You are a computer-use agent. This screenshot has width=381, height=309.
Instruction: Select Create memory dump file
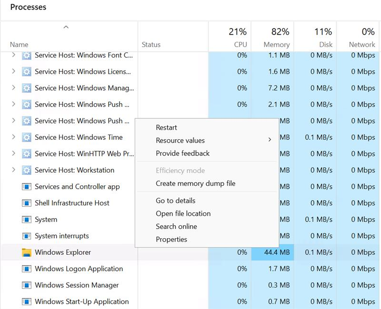pyautogui.click(x=207, y=183)
